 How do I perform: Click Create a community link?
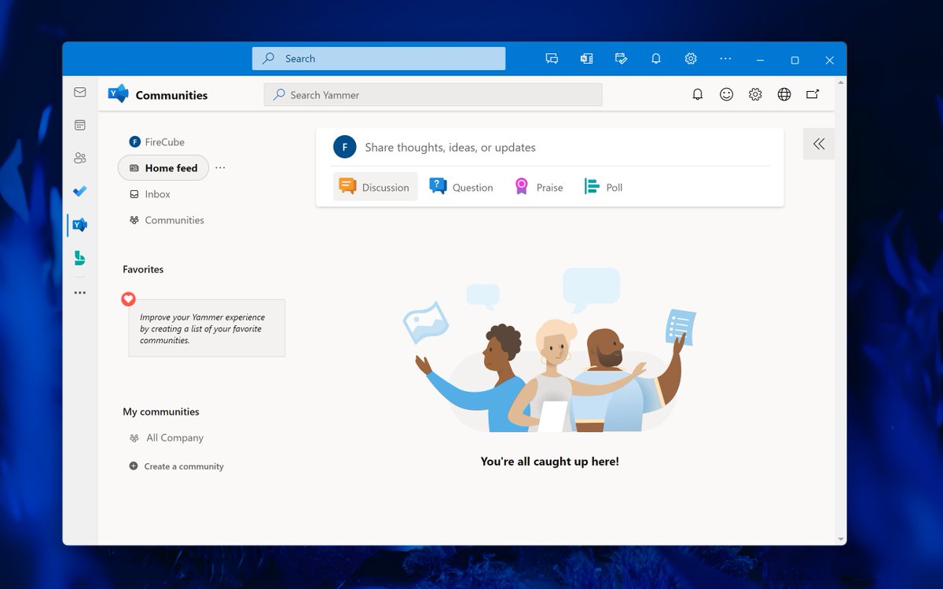pos(184,466)
